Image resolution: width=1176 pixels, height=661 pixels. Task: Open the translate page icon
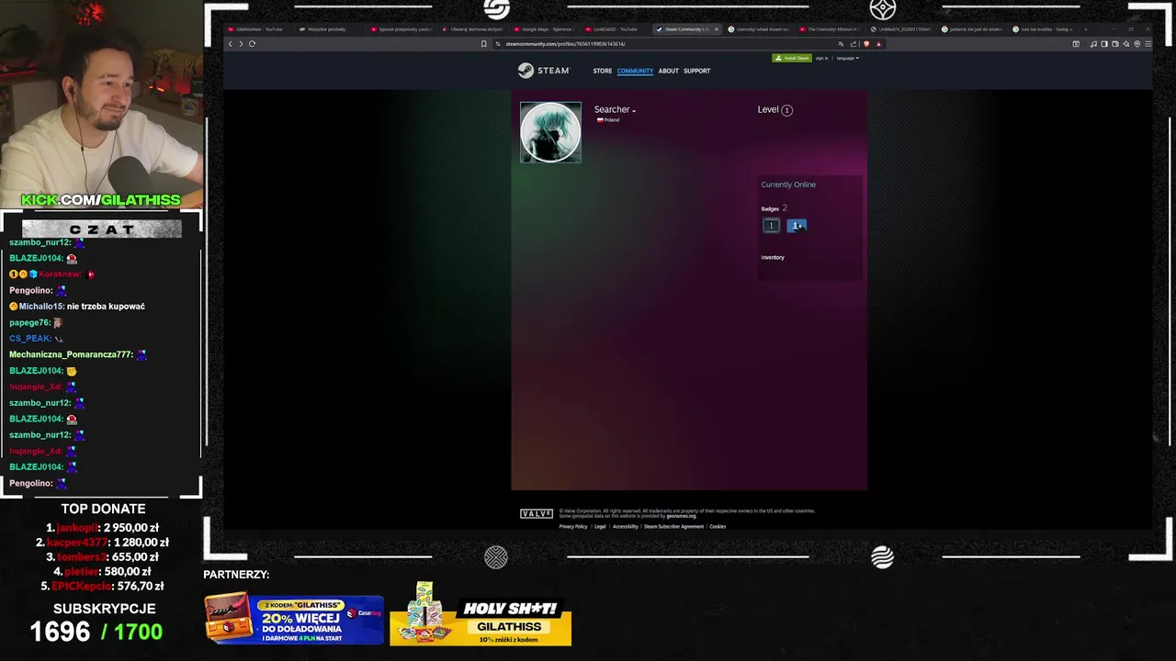point(841,44)
